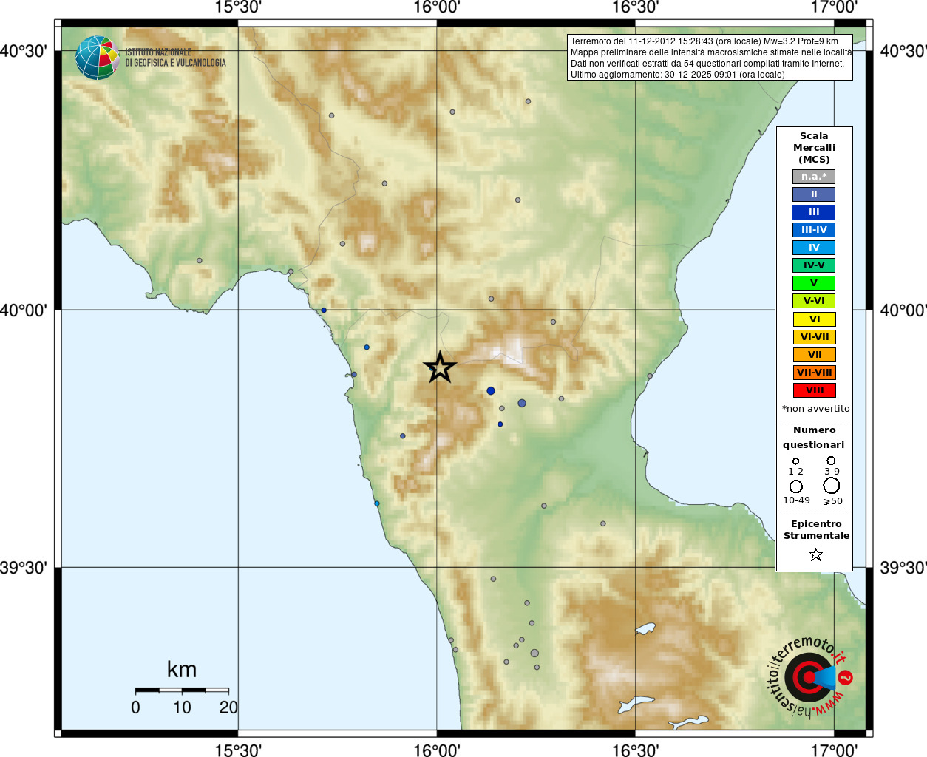Click the km scale bar
Viewport: 927px width, 757px height.
182,690
